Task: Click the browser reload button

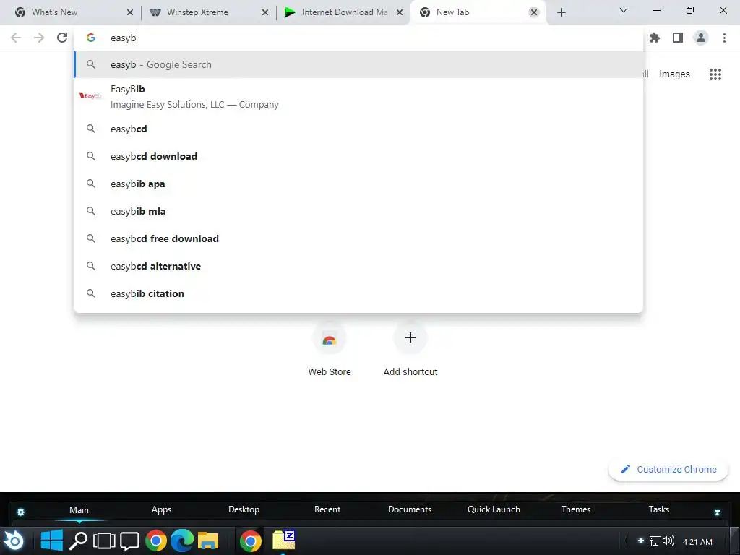Action: tap(62, 38)
